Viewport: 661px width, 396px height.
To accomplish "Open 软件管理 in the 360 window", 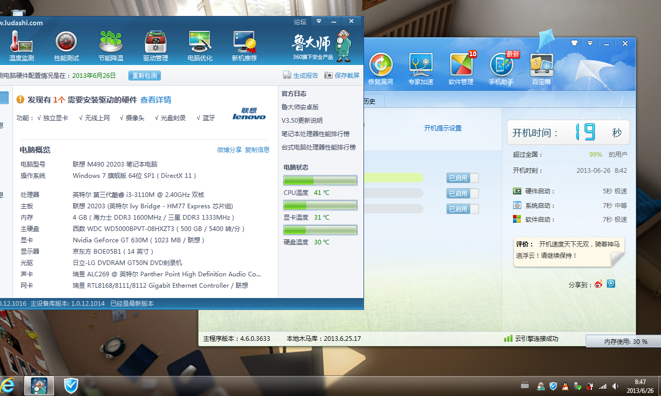I will [x=461, y=69].
